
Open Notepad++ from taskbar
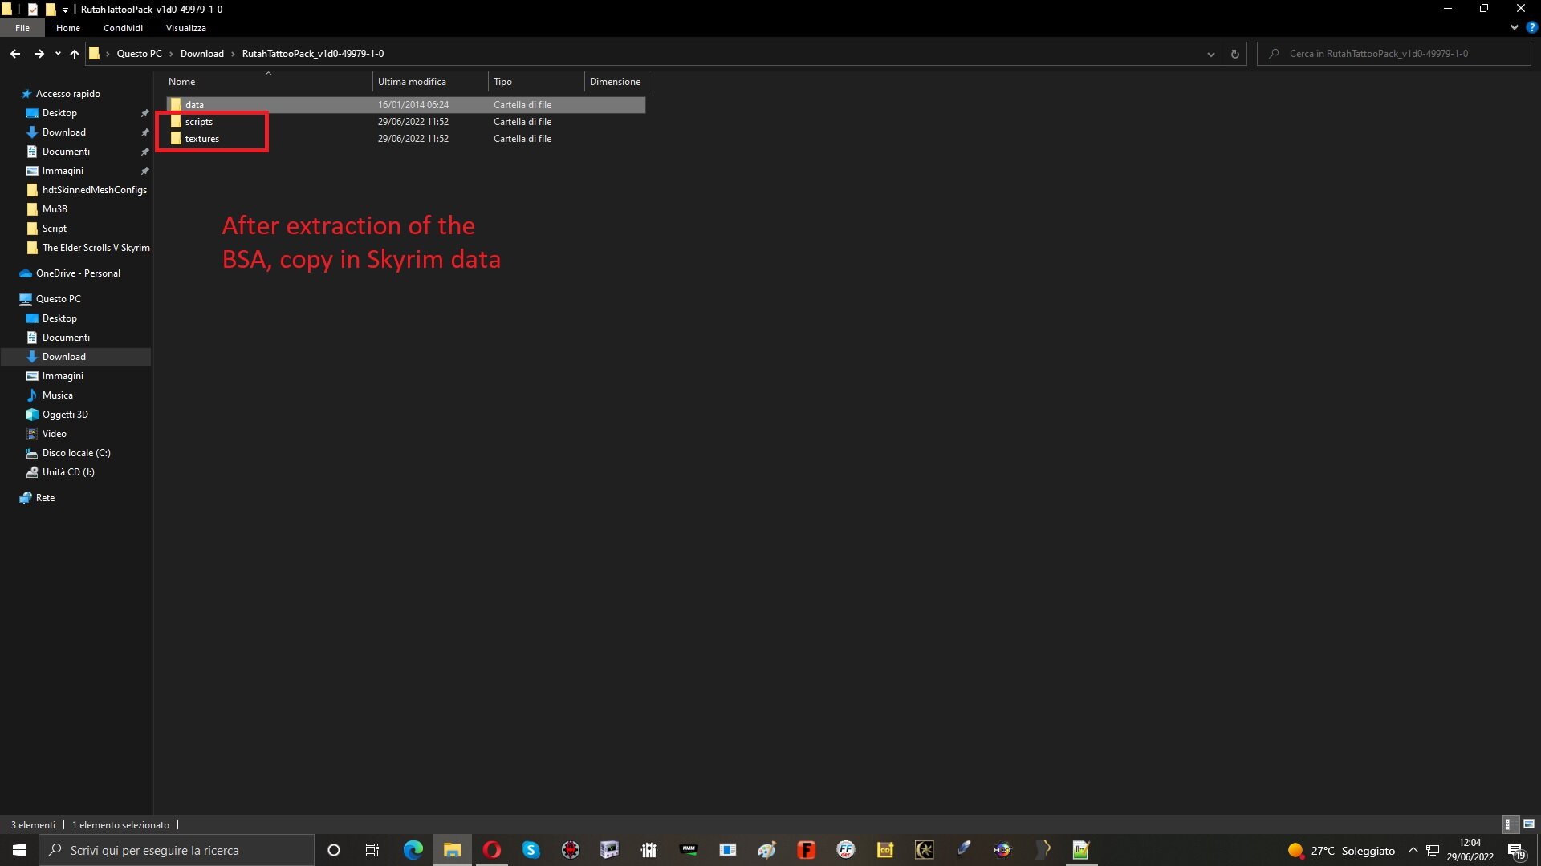tap(1081, 850)
